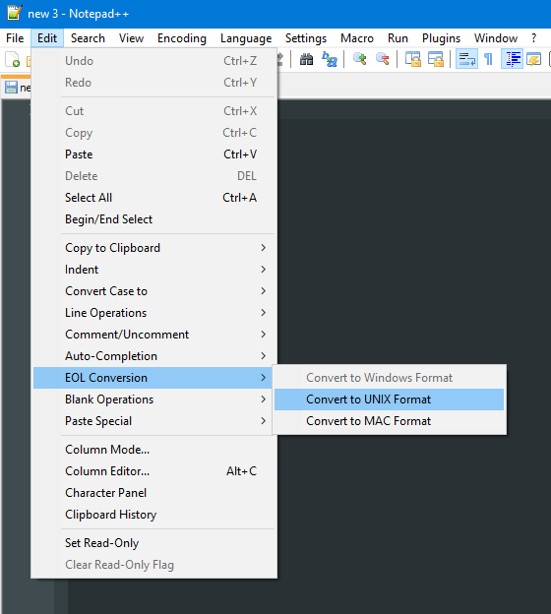
Task: Click the EOL Conversion submenu entry
Action: (153, 378)
